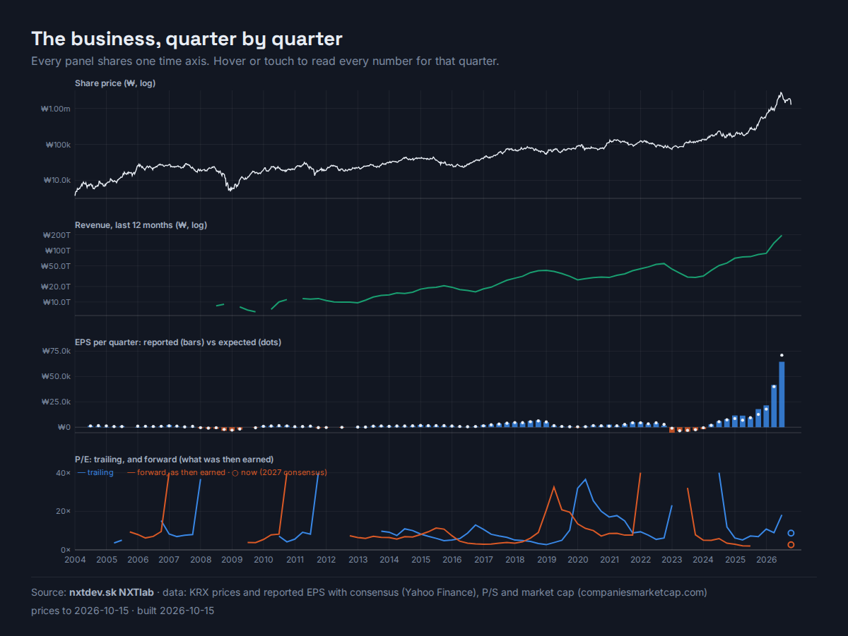The height and width of the screenshot is (636, 848).
Task: Click the ₩0 EPS axis label
Action: 64,427
